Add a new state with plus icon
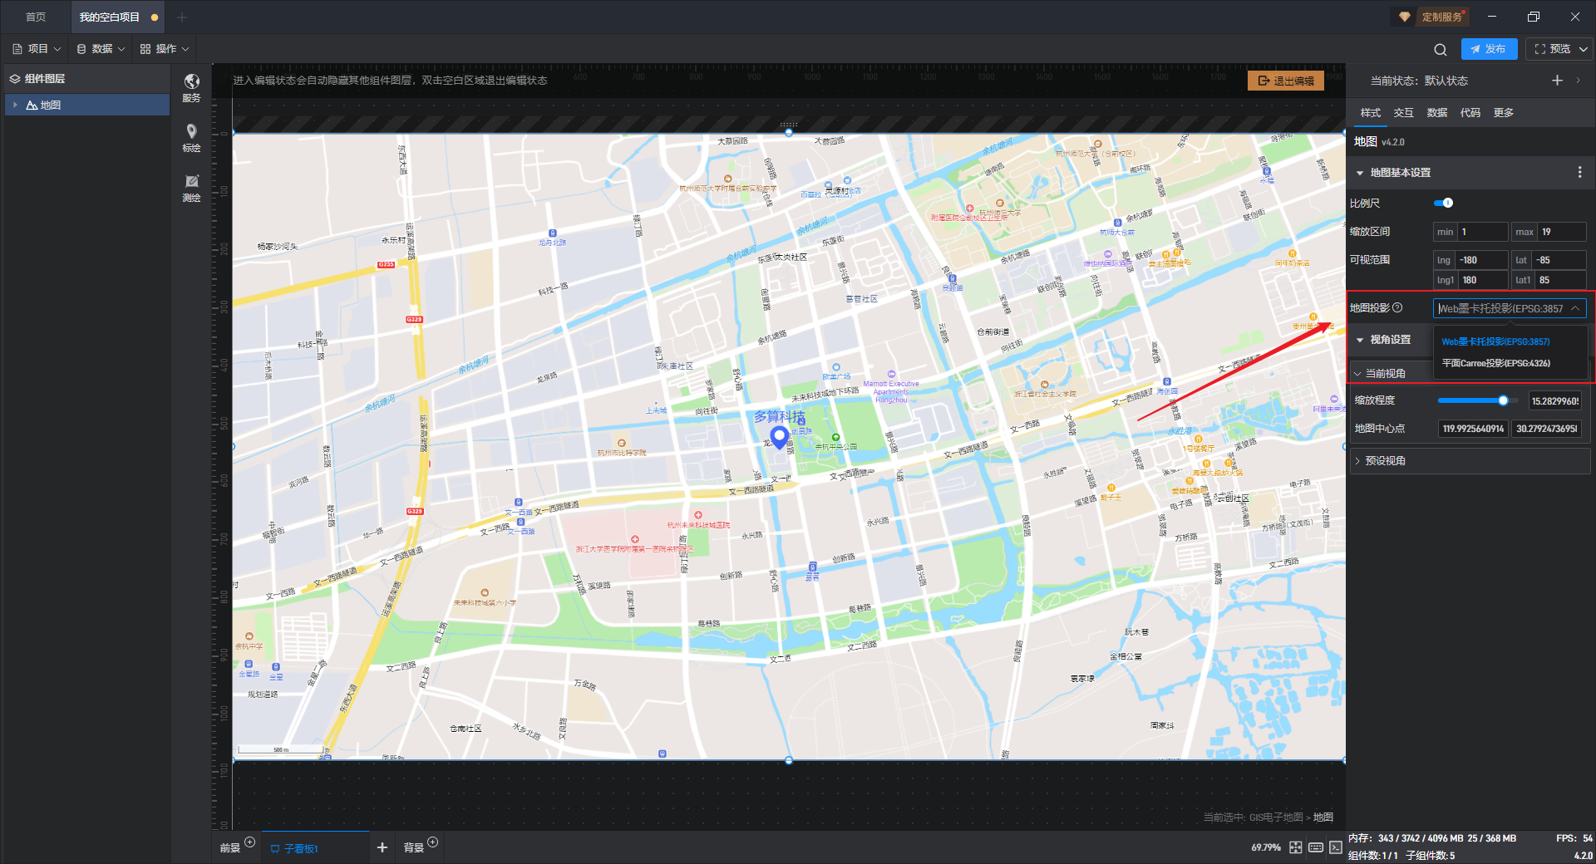 click(x=1557, y=81)
